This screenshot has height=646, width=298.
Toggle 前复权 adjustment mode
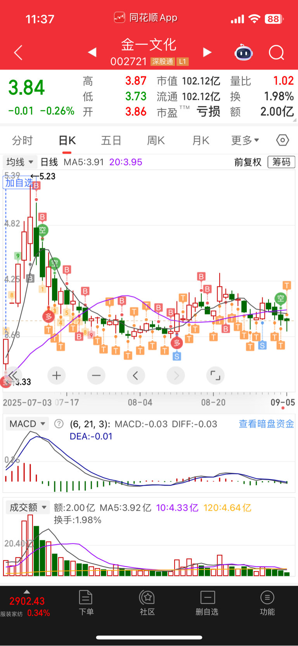(248, 162)
